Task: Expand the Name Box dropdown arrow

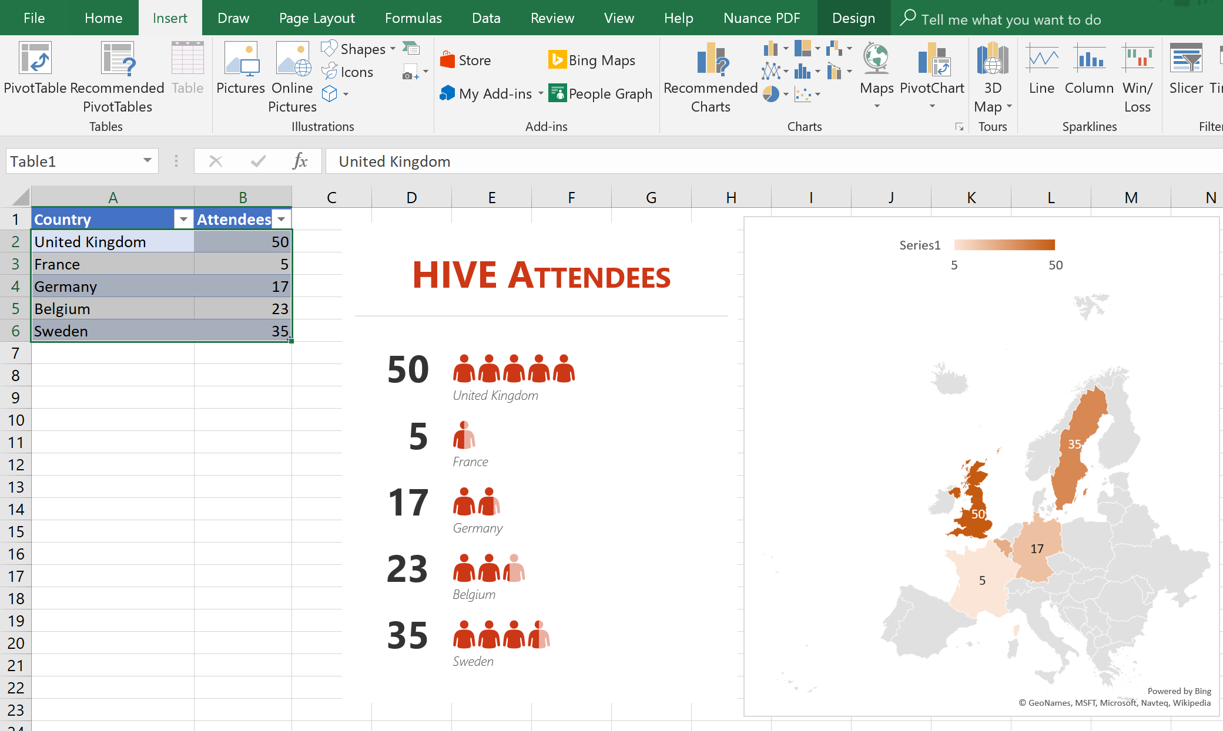Action: [x=148, y=161]
